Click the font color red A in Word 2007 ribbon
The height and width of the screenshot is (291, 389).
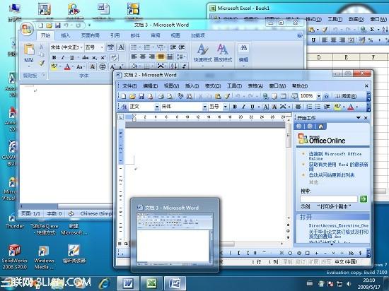(67, 66)
